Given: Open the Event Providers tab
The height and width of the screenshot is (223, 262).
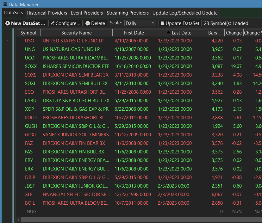Looking at the screenshot, I should click(87, 13).
